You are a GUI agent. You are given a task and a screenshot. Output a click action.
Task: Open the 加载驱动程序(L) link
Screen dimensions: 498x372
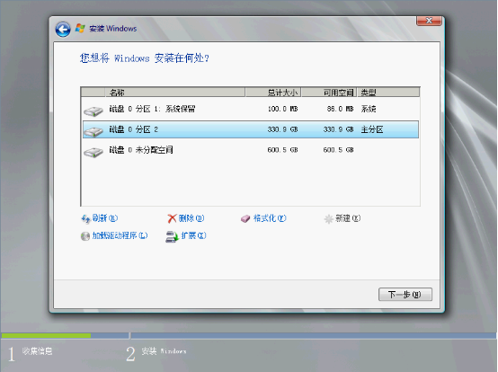pyautogui.click(x=120, y=235)
